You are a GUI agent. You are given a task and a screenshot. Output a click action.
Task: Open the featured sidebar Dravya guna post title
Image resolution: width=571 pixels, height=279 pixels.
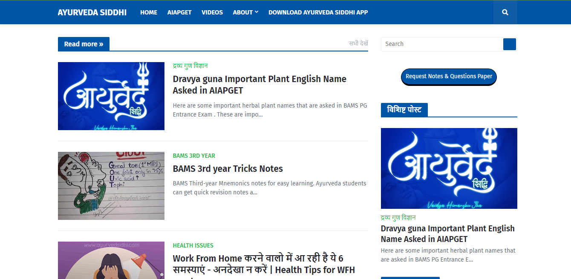[448, 234]
